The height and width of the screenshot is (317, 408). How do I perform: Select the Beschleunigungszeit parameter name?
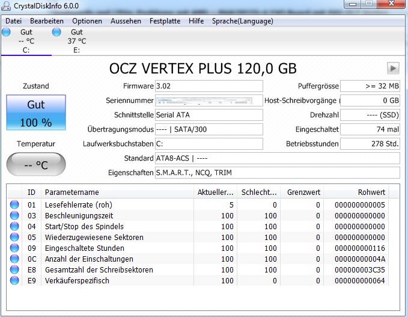[79, 216]
